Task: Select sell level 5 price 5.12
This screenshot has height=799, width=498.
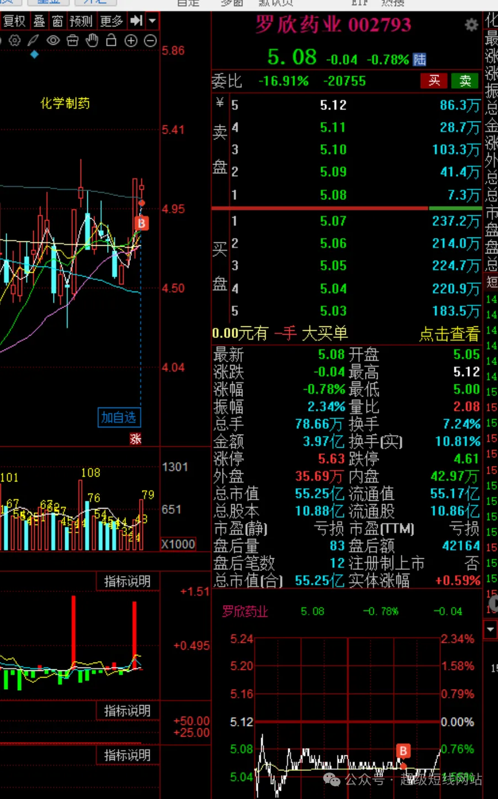Action: (333, 105)
